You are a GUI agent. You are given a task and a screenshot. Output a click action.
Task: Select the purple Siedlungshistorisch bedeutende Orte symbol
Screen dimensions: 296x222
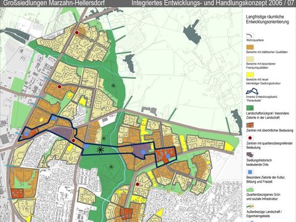pos(250,155)
